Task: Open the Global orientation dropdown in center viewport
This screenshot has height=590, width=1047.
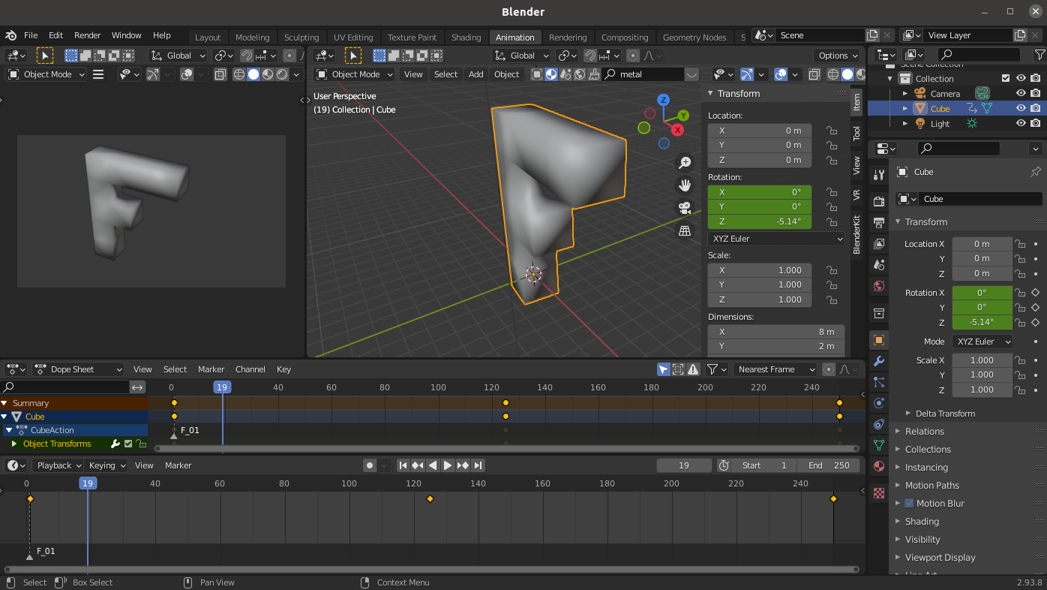Action: point(522,56)
